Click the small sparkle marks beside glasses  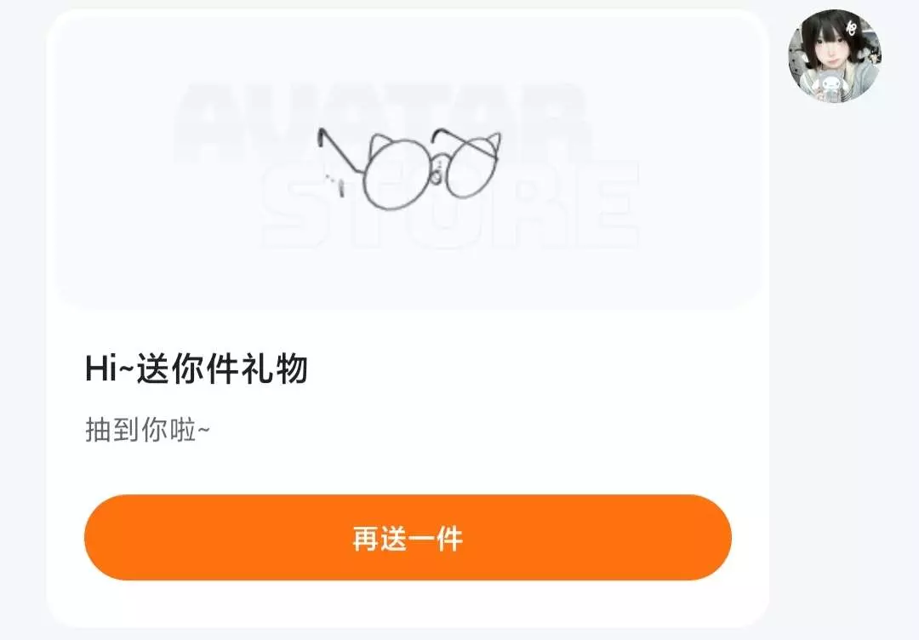pos(336,184)
